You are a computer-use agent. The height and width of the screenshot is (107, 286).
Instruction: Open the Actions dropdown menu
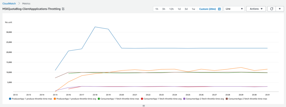(x=256, y=9)
